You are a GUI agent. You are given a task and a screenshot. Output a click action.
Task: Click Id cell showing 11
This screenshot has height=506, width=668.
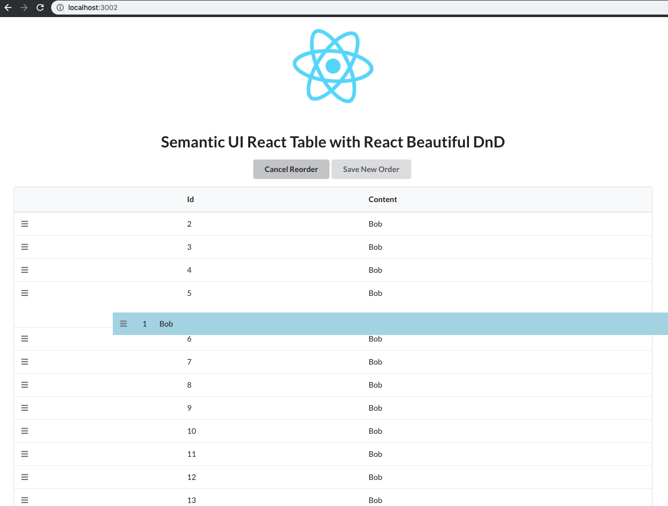[192, 454]
